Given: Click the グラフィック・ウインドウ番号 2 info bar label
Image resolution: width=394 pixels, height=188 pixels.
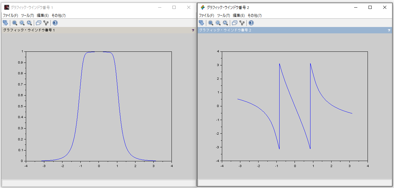Looking at the screenshot, I should point(225,30).
